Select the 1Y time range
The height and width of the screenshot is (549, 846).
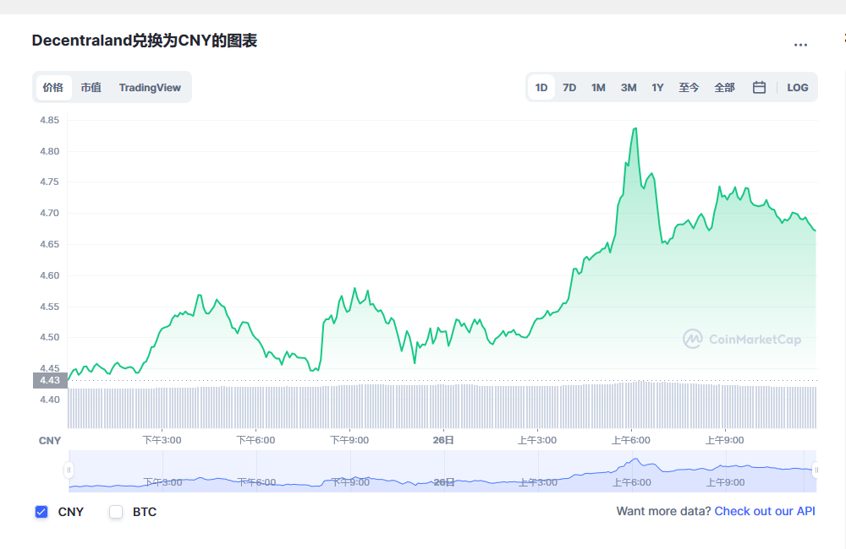point(657,87)
